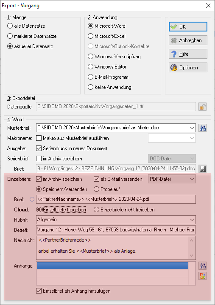
Task: Expand the Musterbrief path dropdown
Action: tap(192, 128)
